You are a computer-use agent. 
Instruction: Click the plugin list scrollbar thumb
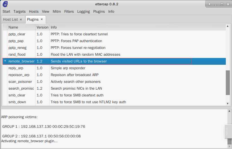coord(227,83)
